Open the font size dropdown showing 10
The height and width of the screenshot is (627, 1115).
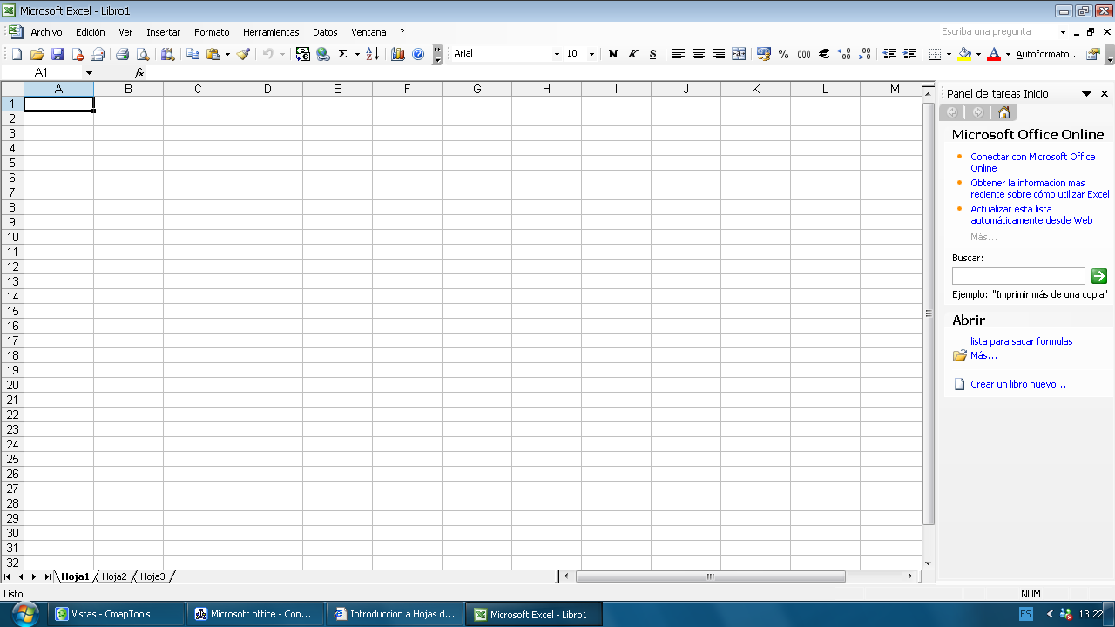point(591,54)
